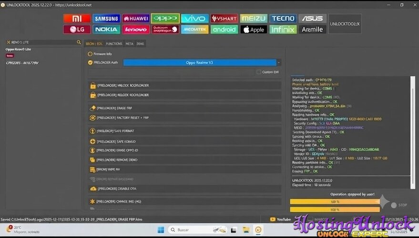Viewport: 419px width, 238px height.
Task: Click the 'Elapsed time' log line
Action: tap(311, 185)
